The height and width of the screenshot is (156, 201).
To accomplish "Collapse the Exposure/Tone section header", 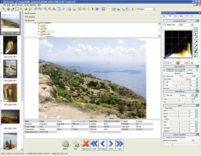I will click(179, 66).
